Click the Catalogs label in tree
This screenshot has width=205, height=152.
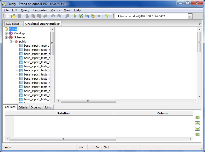pos(20,33)
